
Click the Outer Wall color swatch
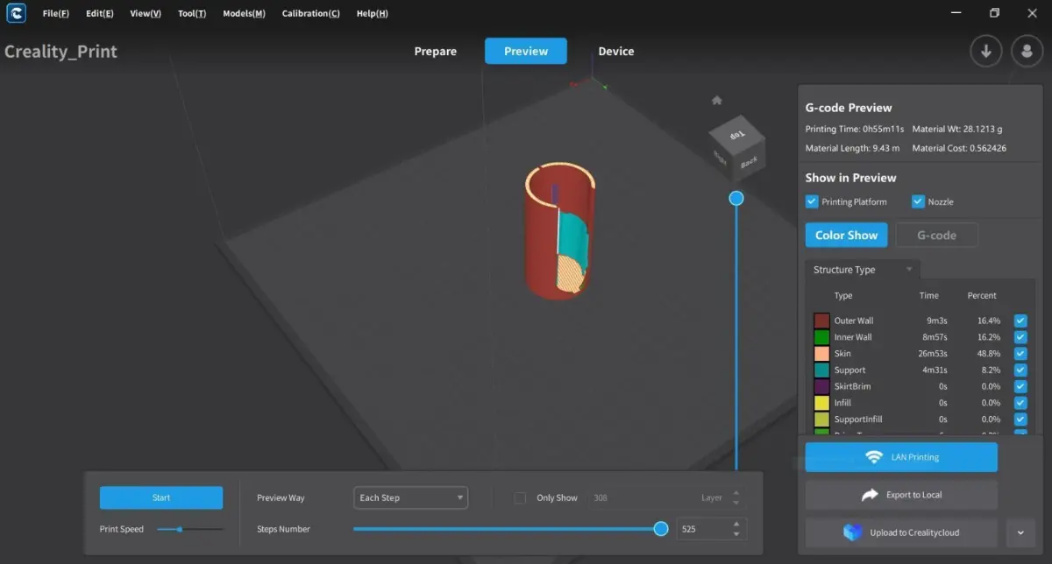click(821, 321)
